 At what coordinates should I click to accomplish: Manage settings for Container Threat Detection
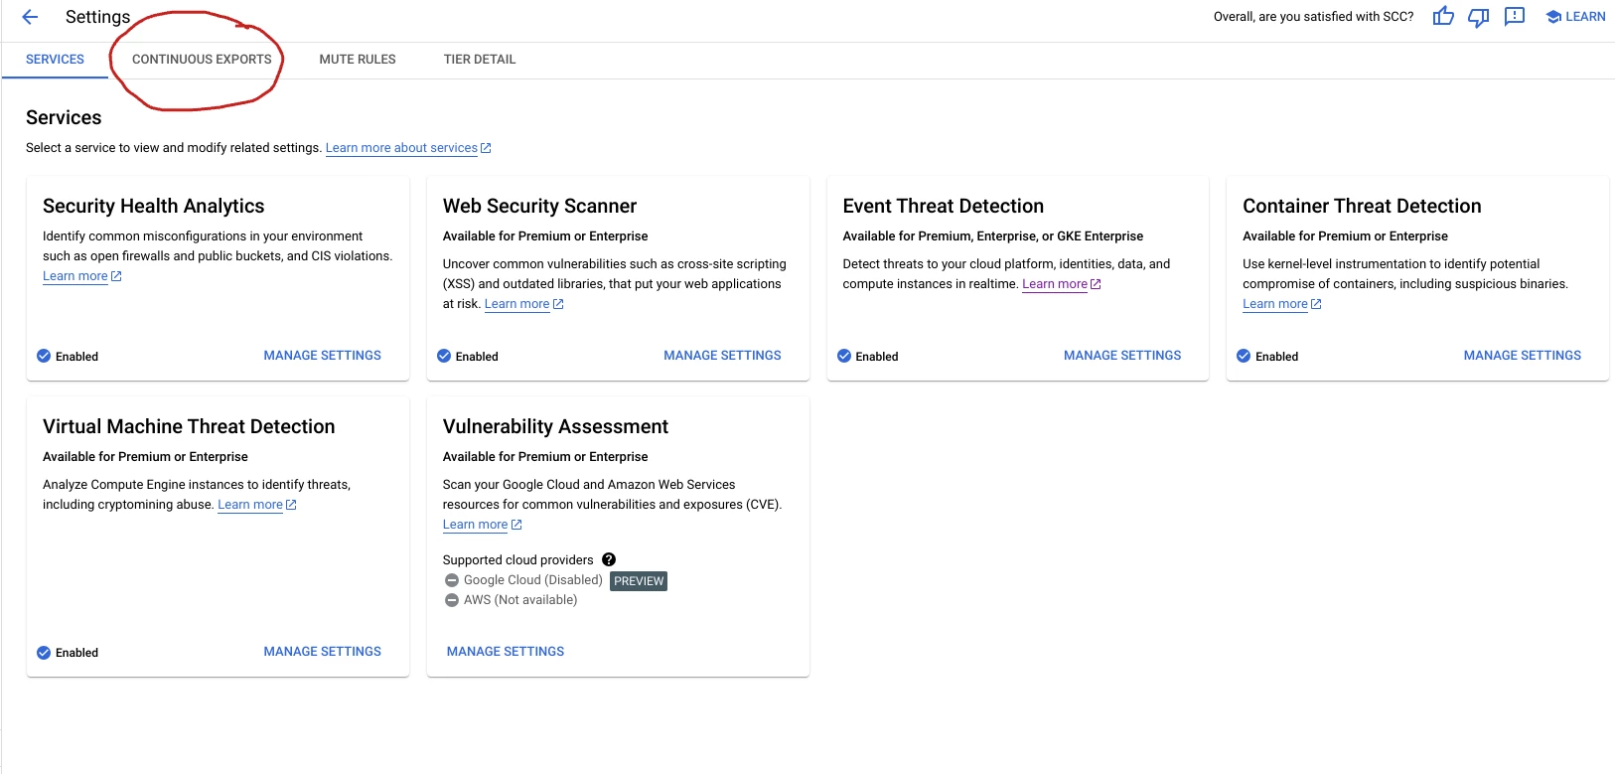1522,356
